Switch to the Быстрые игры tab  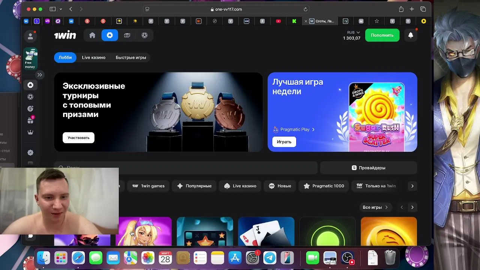(131, 57)
